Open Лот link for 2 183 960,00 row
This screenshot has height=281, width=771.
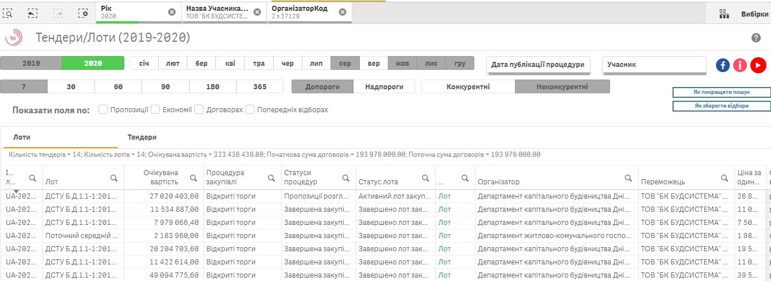pyautogui.click(x=444, y=235)
